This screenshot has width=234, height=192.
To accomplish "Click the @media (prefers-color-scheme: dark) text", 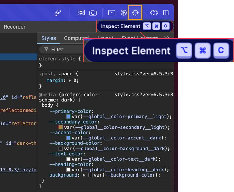I will tap(70, 97).
